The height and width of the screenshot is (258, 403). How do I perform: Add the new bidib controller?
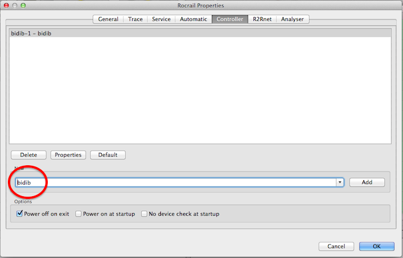[x=367, y=182]
